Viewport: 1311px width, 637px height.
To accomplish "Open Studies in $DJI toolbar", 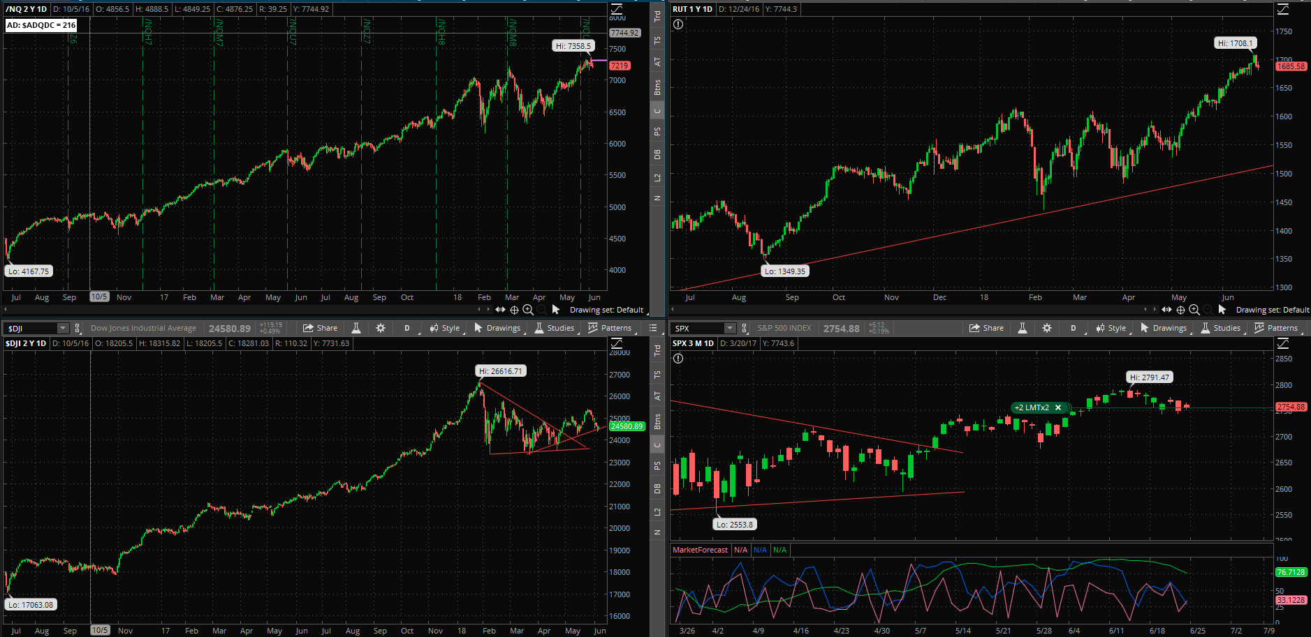I will coord(555,328).
